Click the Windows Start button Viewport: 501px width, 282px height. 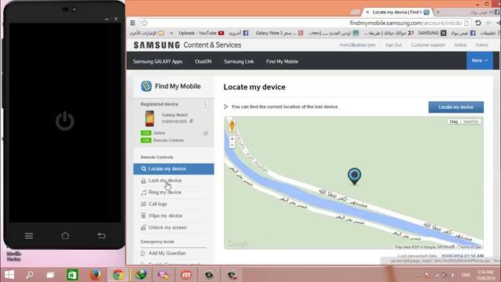pos(9,275)
